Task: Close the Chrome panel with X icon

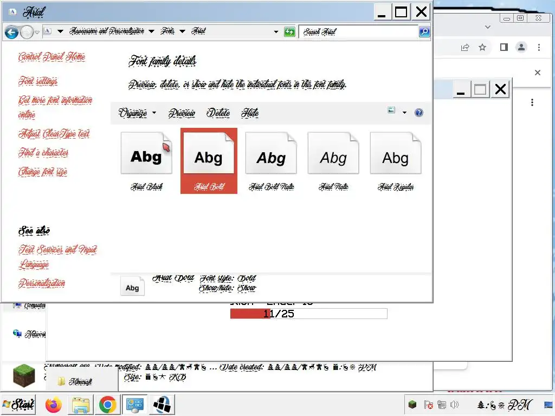Action: (x=538, y=73)
